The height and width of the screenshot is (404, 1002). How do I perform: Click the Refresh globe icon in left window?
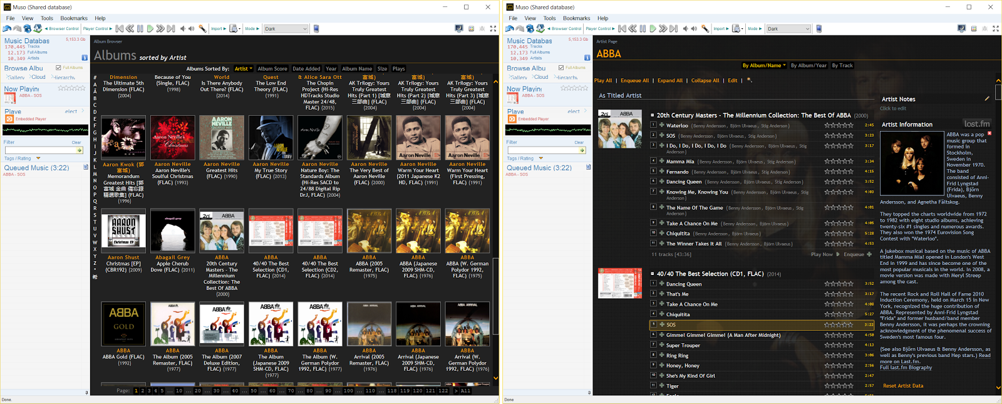click(28, 29)
